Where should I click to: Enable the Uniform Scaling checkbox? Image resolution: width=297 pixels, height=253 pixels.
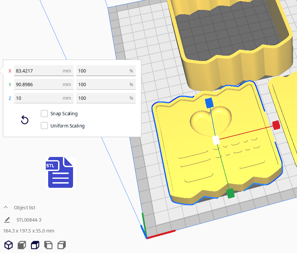[x=44, y=126]
